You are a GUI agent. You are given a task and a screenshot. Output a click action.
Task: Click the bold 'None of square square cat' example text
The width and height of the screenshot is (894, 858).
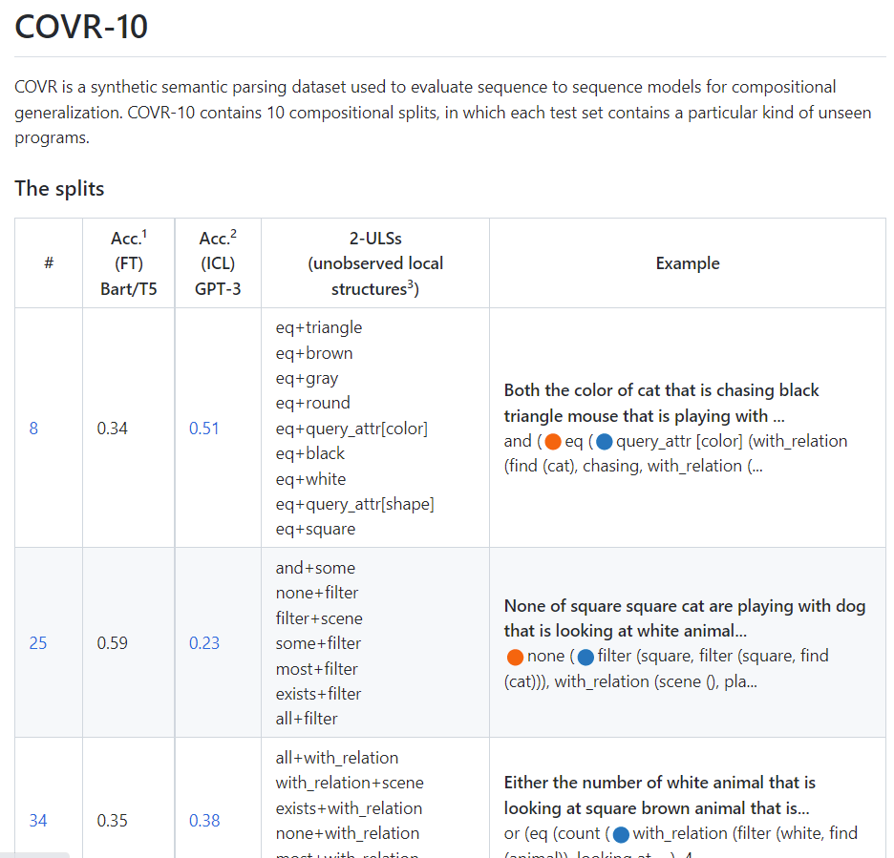pyautogui.click(x=685, y=618)
